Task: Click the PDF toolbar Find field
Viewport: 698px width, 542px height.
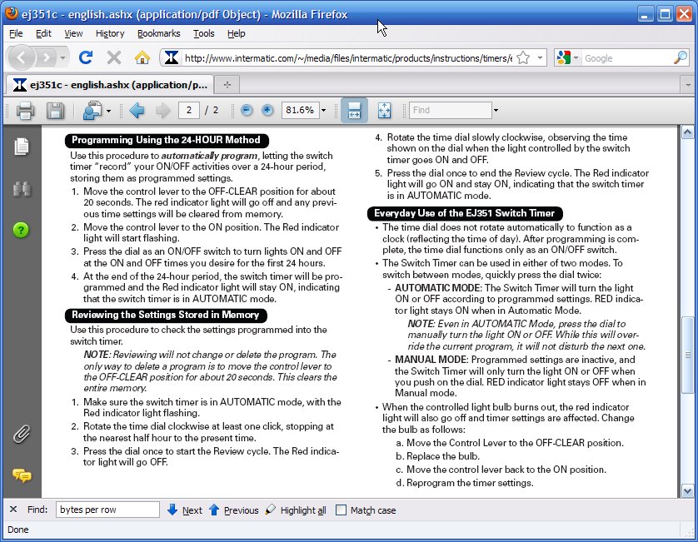Action: click(x=450, y=111)
